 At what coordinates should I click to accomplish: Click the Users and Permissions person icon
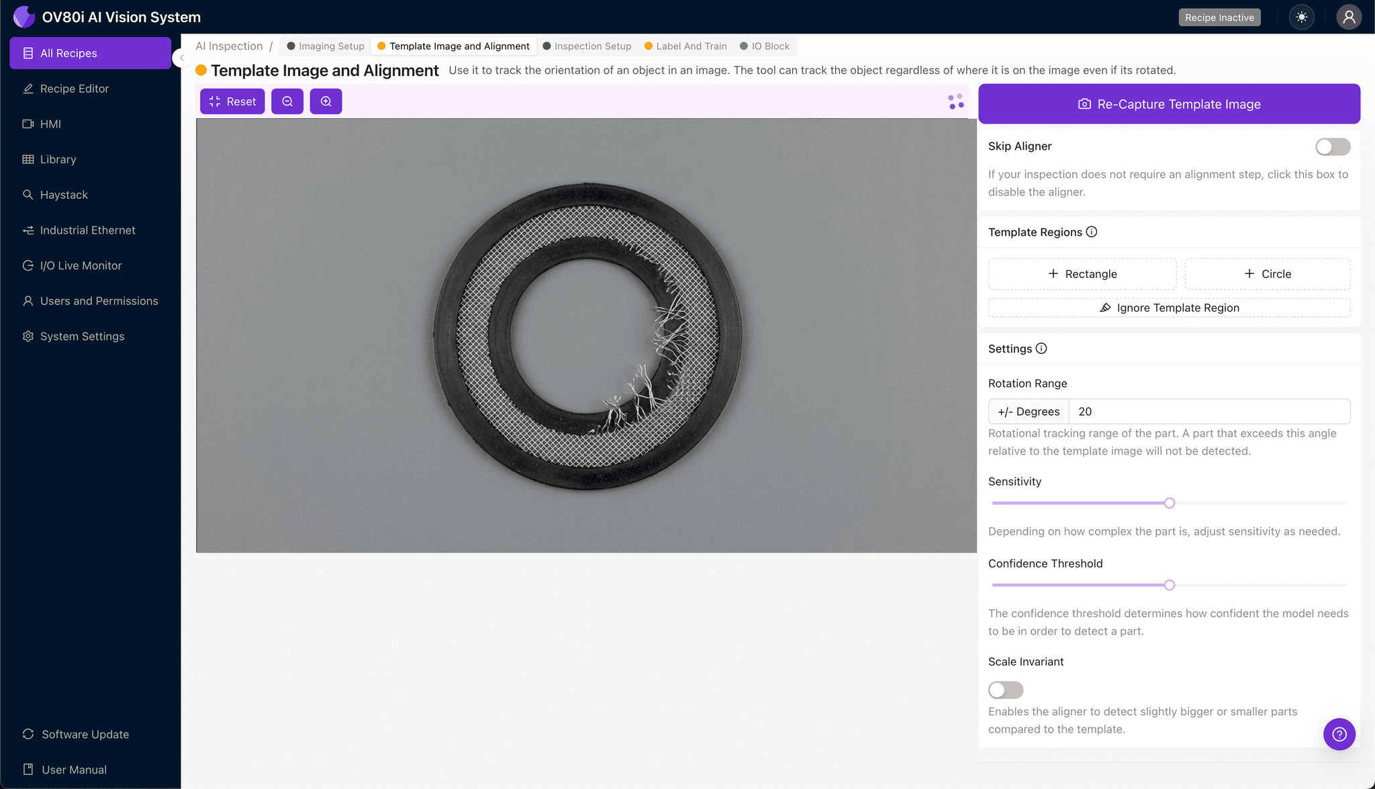pos(28,301)
